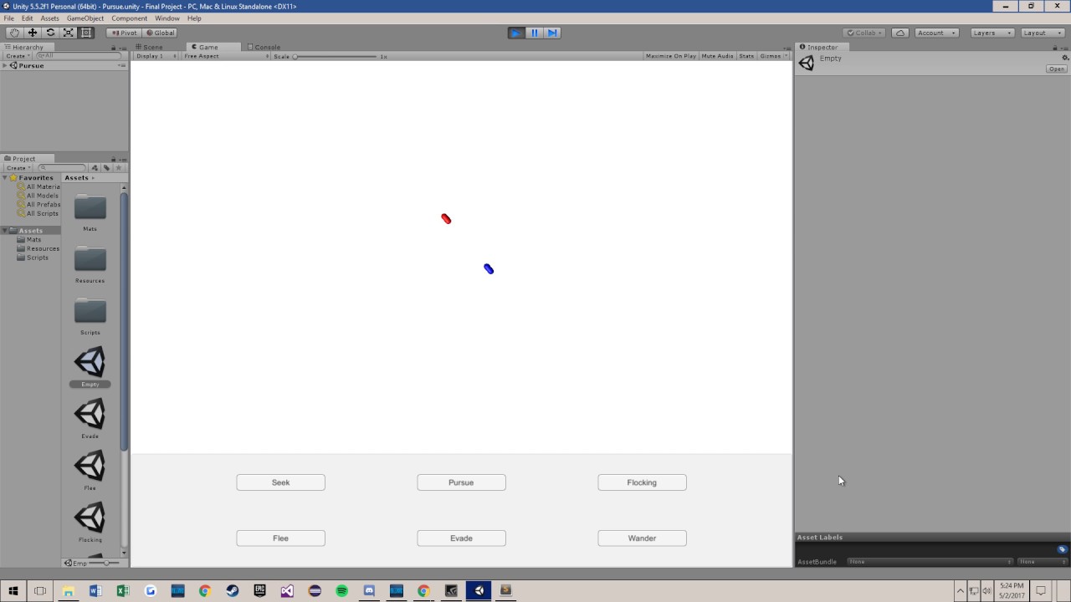Image resolution: width=1071 pixels, height=602 pixels.
Task: Click the Play button to stop playmode
Action: [x=516, y=33]
